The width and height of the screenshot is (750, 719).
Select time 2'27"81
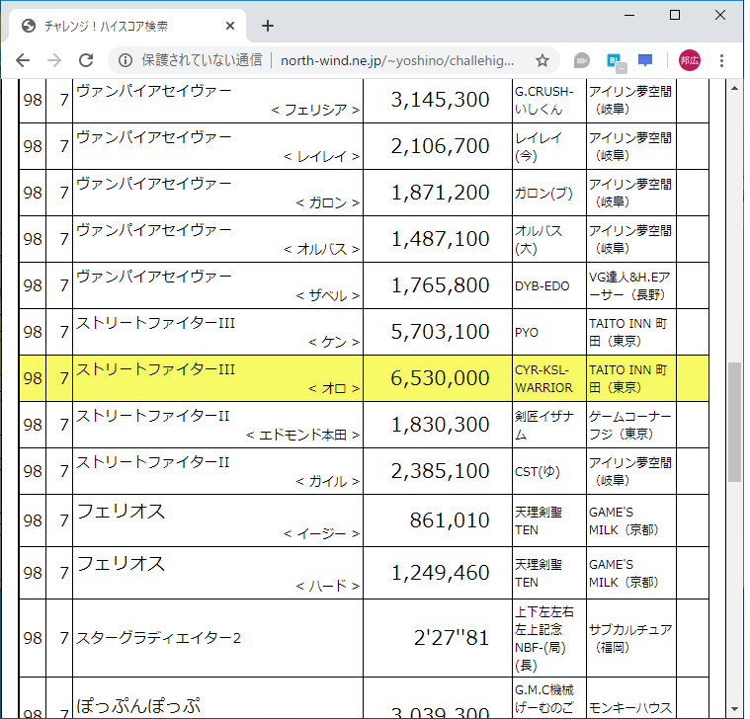pos(452,638)
